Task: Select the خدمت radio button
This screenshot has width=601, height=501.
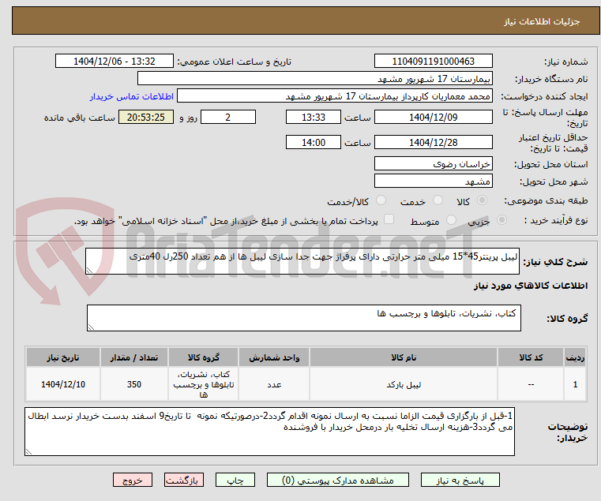Action: point(438,200)
